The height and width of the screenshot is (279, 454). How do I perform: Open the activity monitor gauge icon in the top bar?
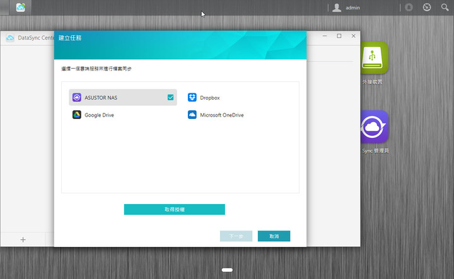coord(427,7)
